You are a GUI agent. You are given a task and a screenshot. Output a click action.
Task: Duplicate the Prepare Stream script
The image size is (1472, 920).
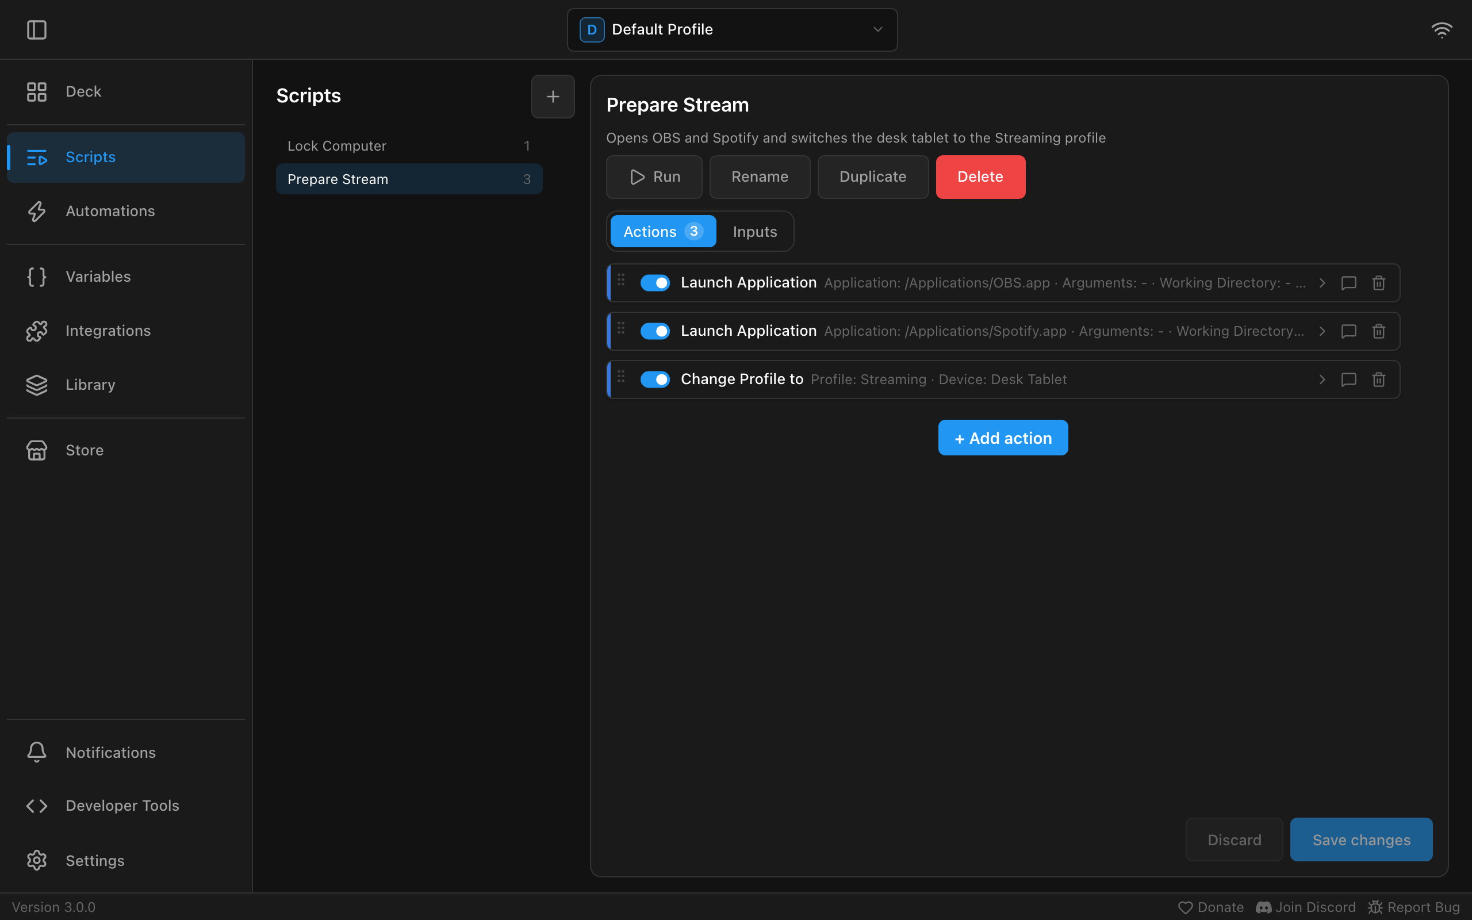pos(873,177)
